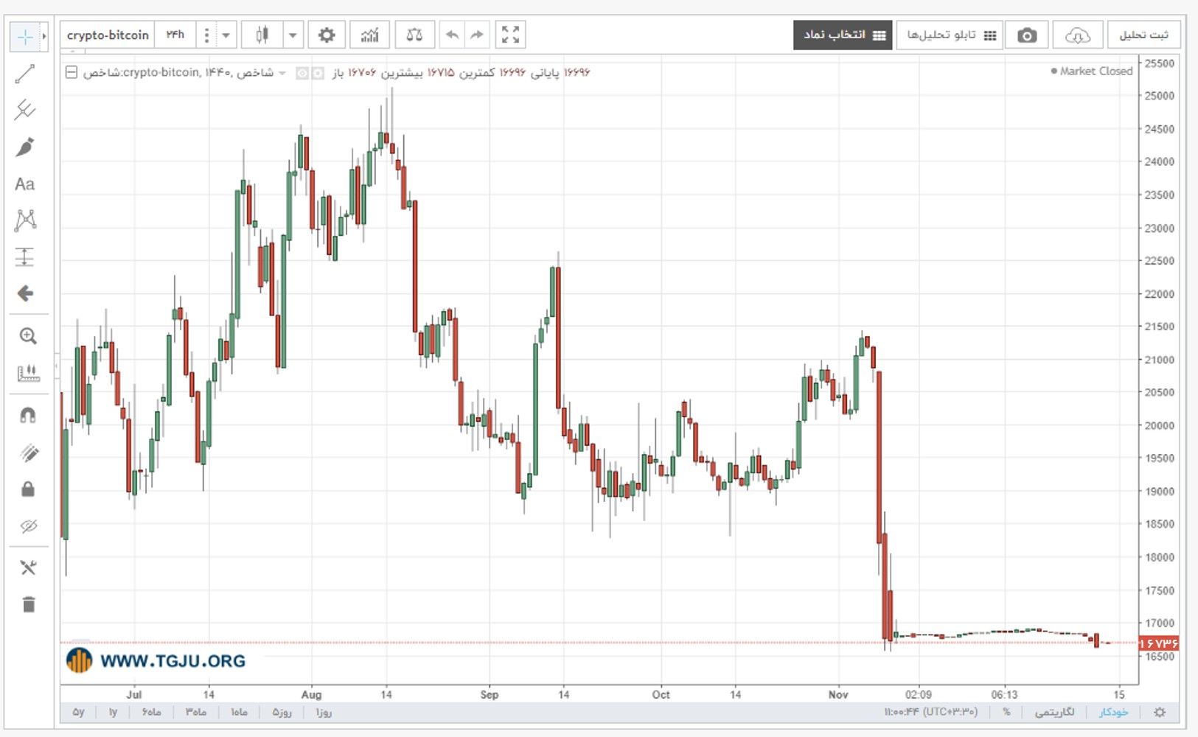Image resolution: width=1198 pixels, height=737 pixels.
Task: Toggle percent scale at bottom bar
Action: pyautogui.click(x=1006, y=713)
